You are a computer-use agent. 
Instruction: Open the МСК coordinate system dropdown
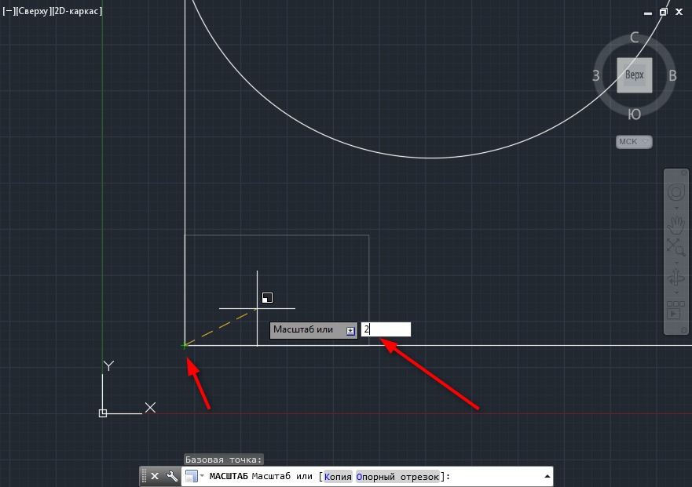click(634, 142)
